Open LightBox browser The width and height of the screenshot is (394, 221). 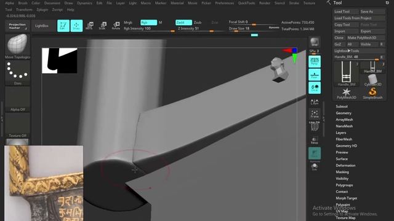tap(42, 26)
